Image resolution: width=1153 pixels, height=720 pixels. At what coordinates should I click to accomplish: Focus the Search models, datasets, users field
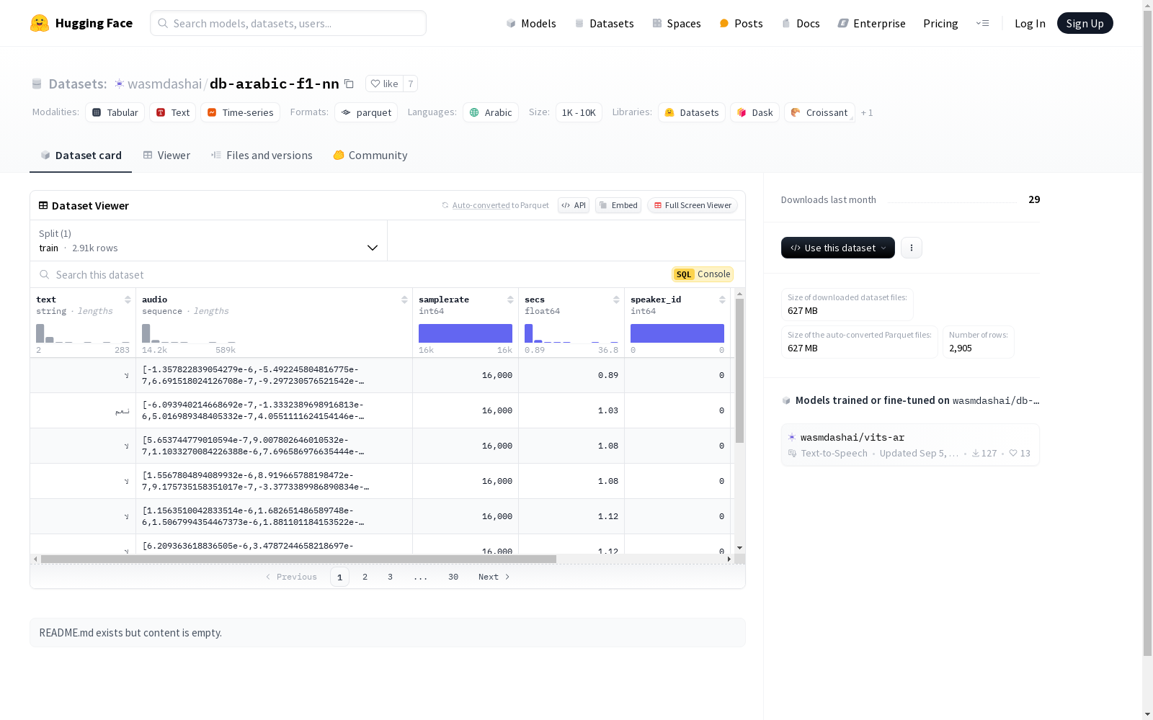coord(288,23)
